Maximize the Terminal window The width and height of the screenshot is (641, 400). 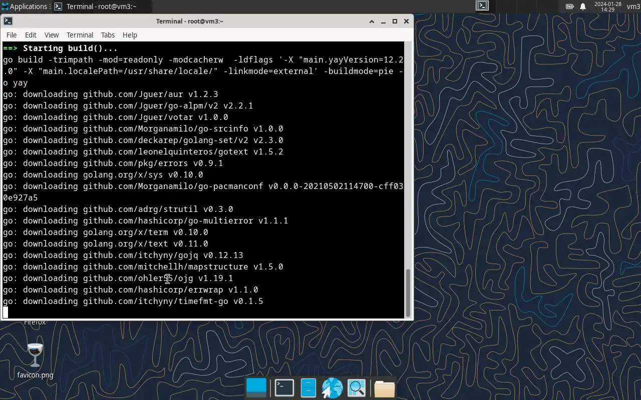pyautogui.click(x=395, y=21)
